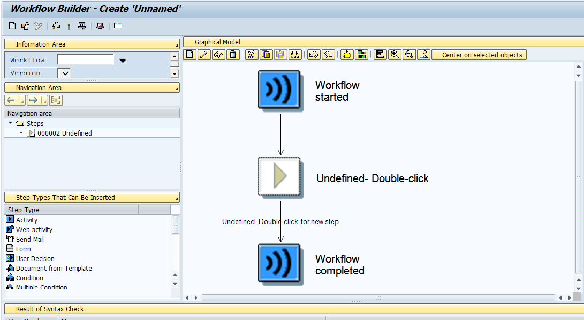Click into the Workflow input field
This screenshot has width=584, height=320.
[x=85, y=59]
